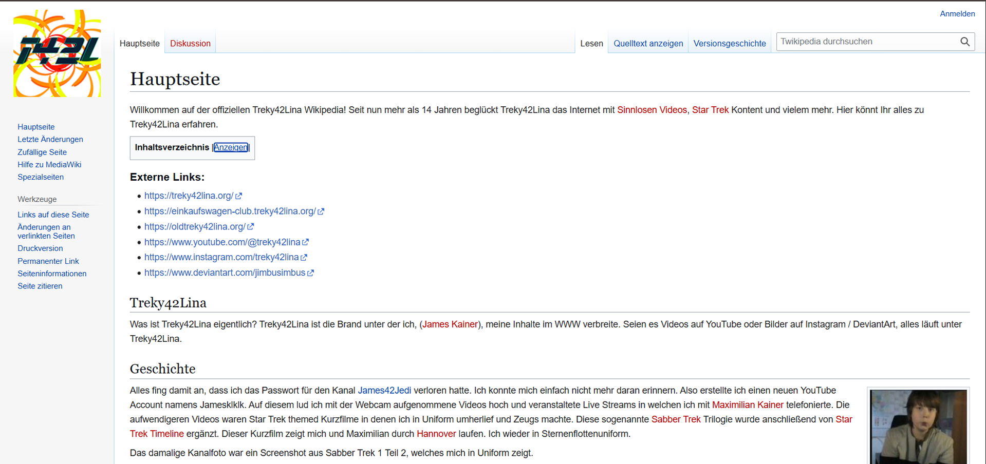Click the webcam photo thumbnail
The image size is (986, 464).
click(918, 427)
